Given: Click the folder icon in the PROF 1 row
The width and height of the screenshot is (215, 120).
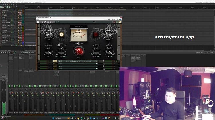Looking at the screenshot, I should click(x=60, y=61).
